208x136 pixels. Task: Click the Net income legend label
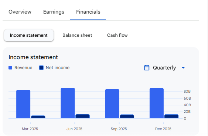coord(58,68)
